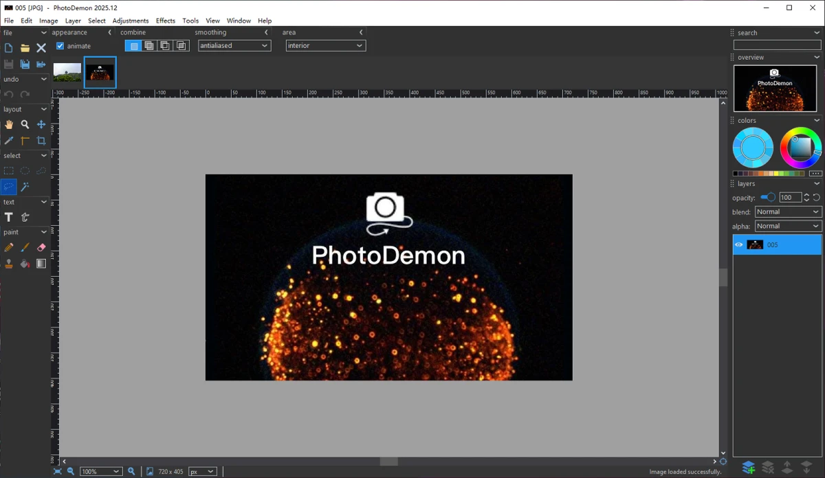Open the Select menu
Viewport: 825px width, 478px height.
coord(97,21)
